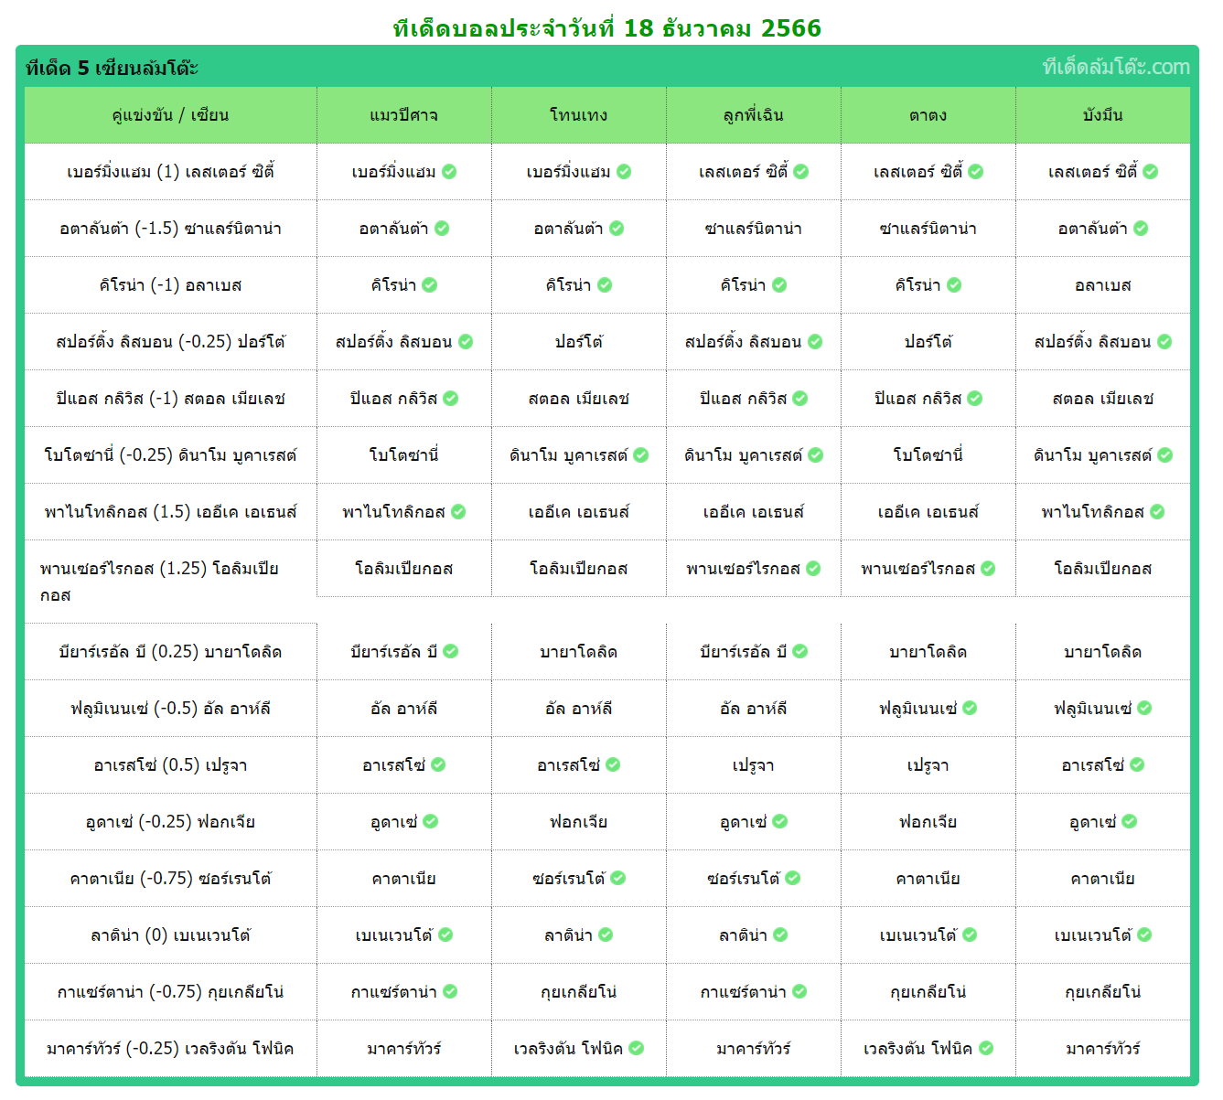Select match พาไนโทลิกอส (1.5) เออีเค เอเธนส์

coord(170,512)
